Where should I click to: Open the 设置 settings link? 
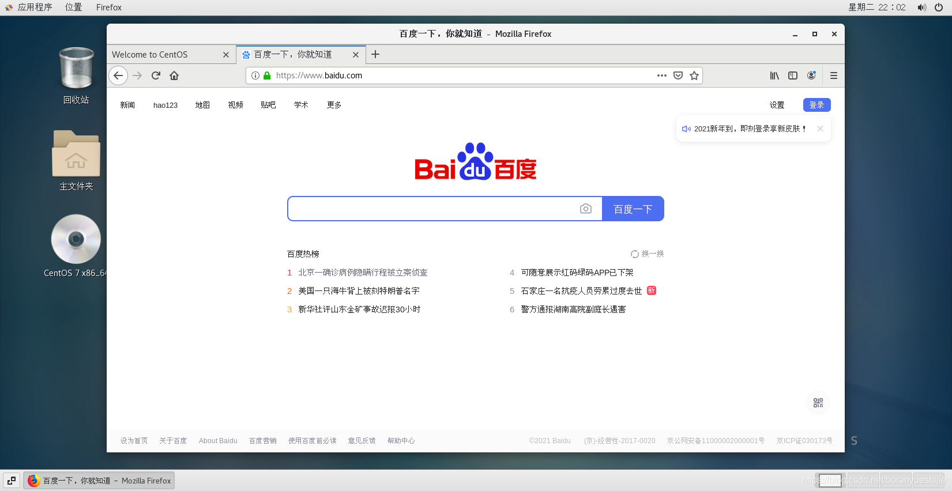pyautogui.click(x=777, y=105)
